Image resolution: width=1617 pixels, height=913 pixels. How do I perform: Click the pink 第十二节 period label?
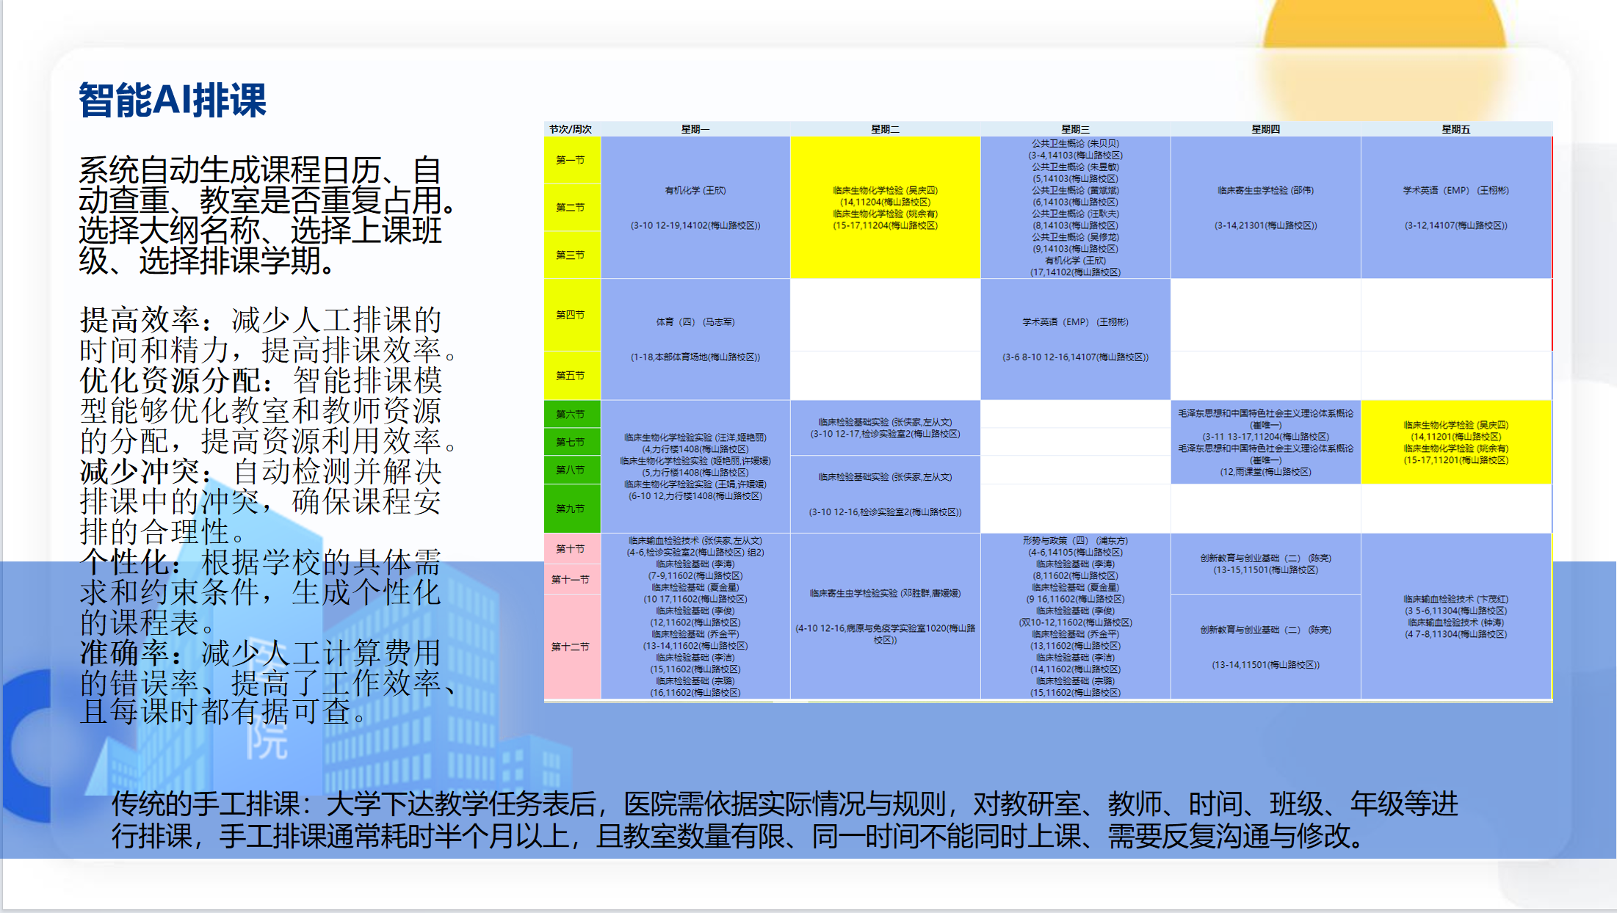(571, 647)
